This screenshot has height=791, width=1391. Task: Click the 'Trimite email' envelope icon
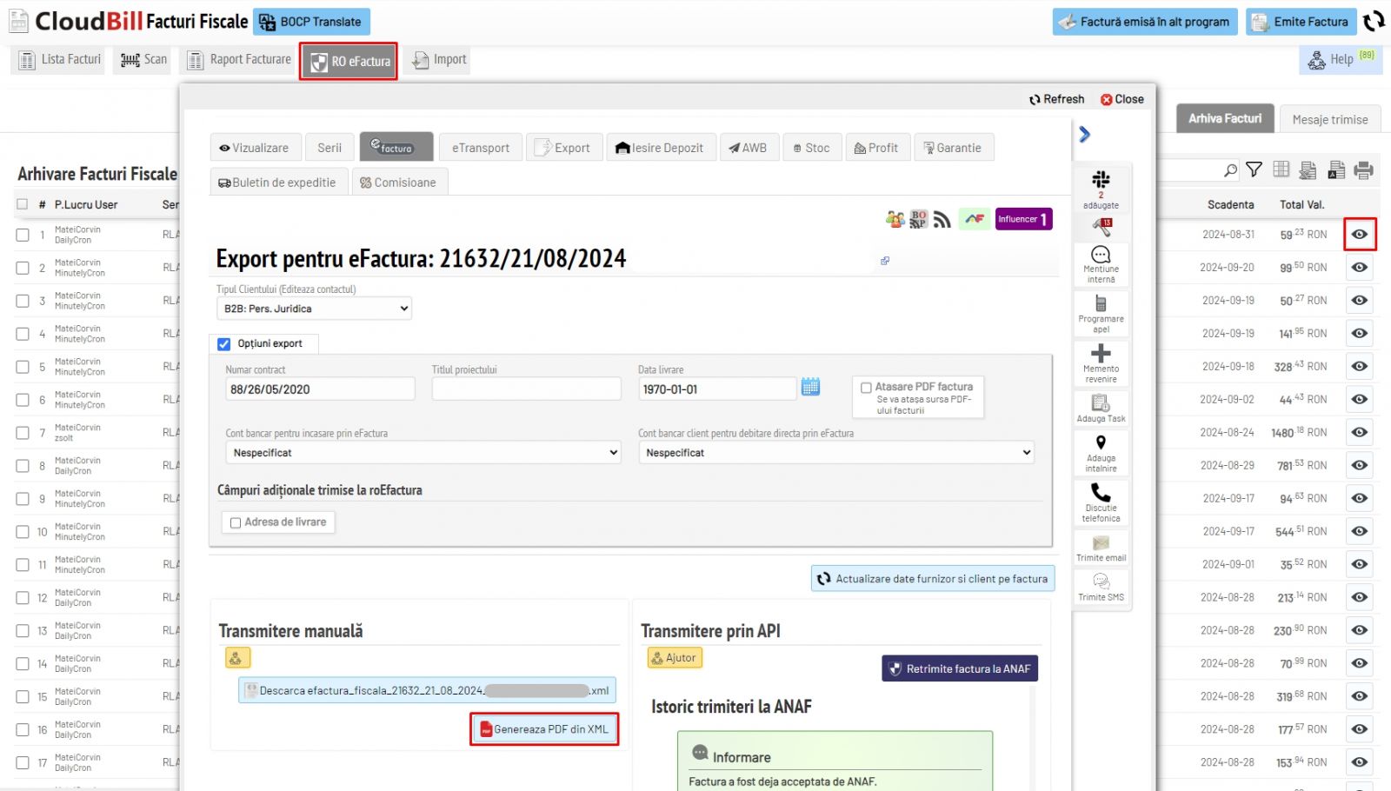1101,543
